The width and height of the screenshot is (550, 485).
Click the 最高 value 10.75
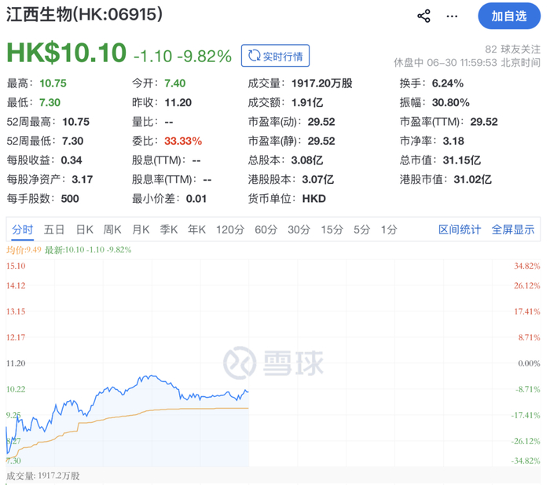click(53, 83)
